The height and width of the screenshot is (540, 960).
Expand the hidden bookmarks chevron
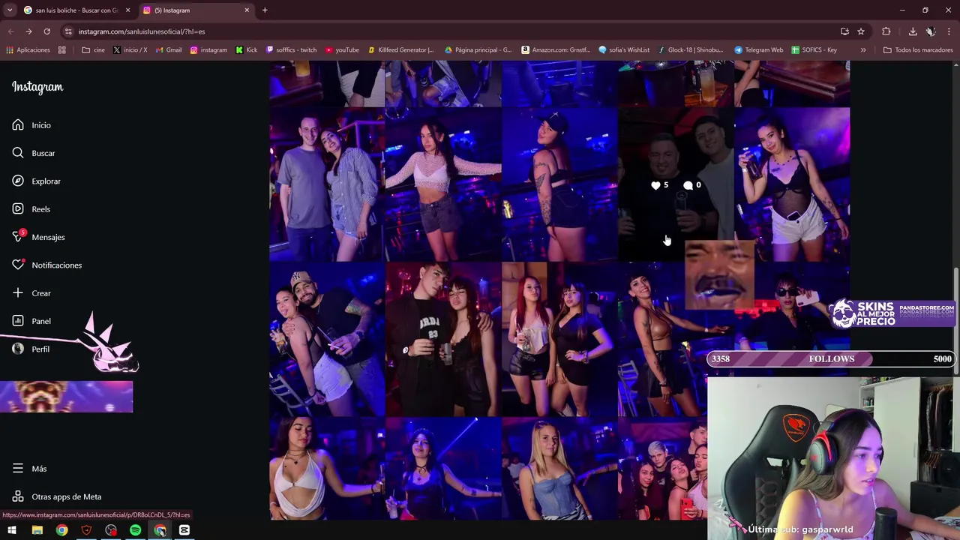[863, 50]
